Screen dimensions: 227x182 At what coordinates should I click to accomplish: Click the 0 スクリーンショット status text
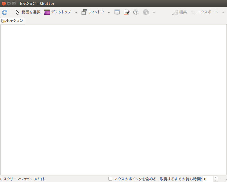pos(16,179)
